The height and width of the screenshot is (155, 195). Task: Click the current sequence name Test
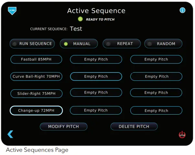click(76, 29)
